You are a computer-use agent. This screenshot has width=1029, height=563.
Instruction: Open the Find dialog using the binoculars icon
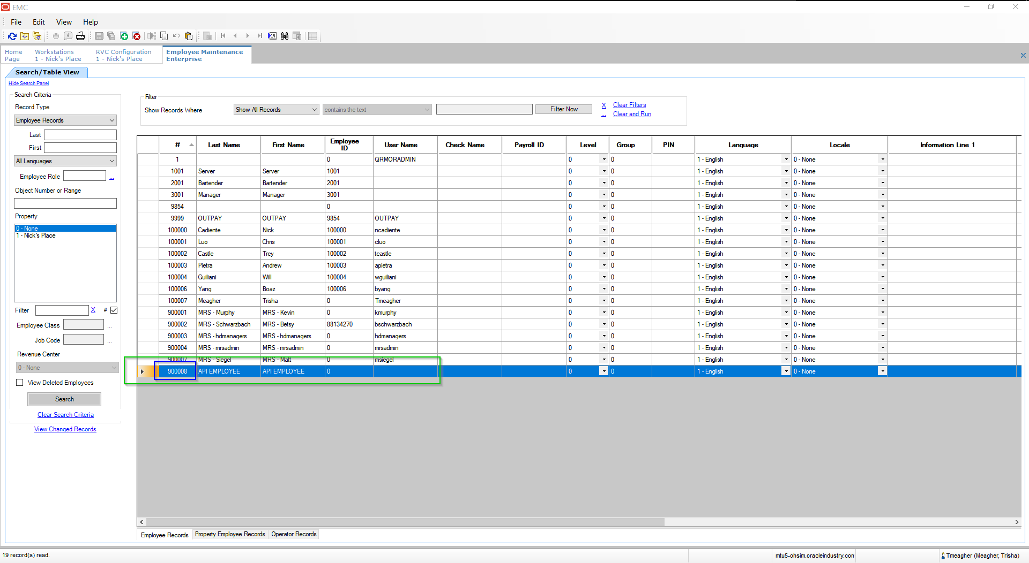click(285, 36)
